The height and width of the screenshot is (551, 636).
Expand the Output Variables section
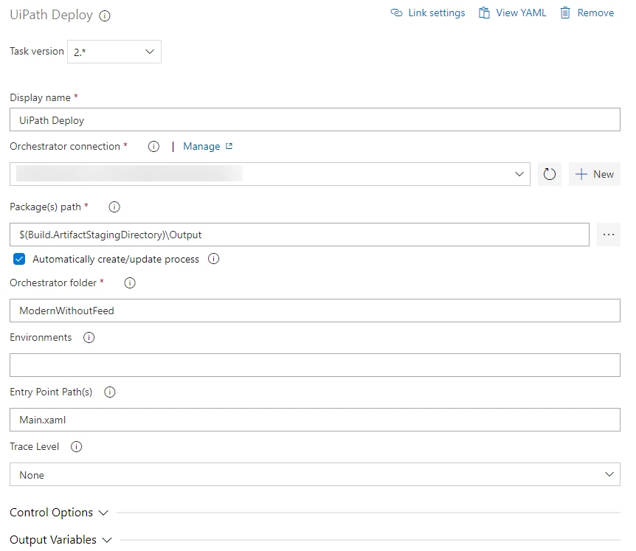pos(61,540)
